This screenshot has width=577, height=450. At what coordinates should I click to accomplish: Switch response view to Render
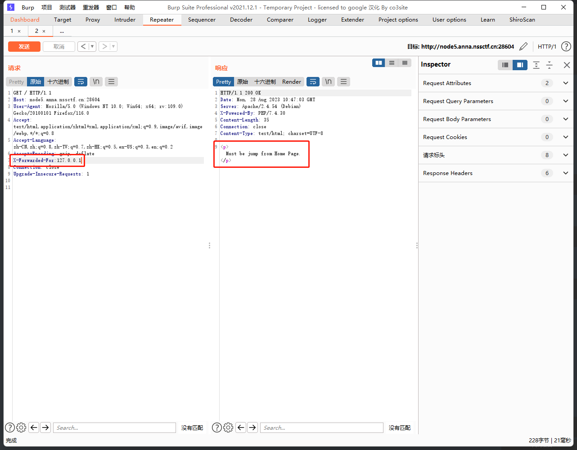point(292,81)
